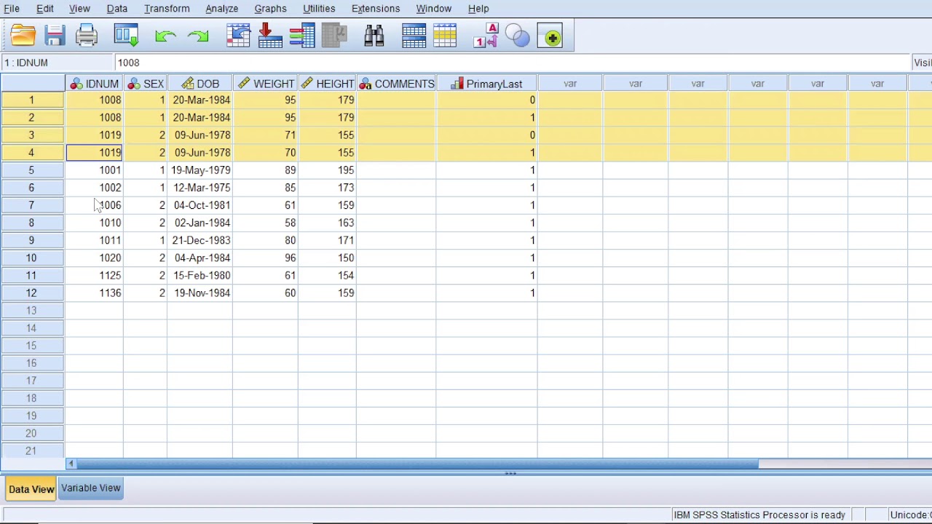Click the Go to Case toolbar icon
The height and width of the screenshot is (524, 932).
[238, 36]
